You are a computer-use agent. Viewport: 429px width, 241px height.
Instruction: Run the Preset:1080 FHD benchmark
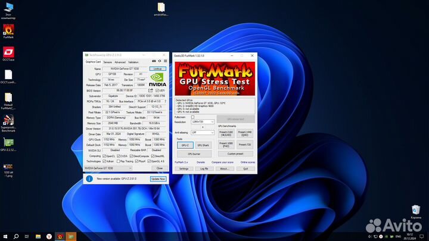(x=226, y=145)
